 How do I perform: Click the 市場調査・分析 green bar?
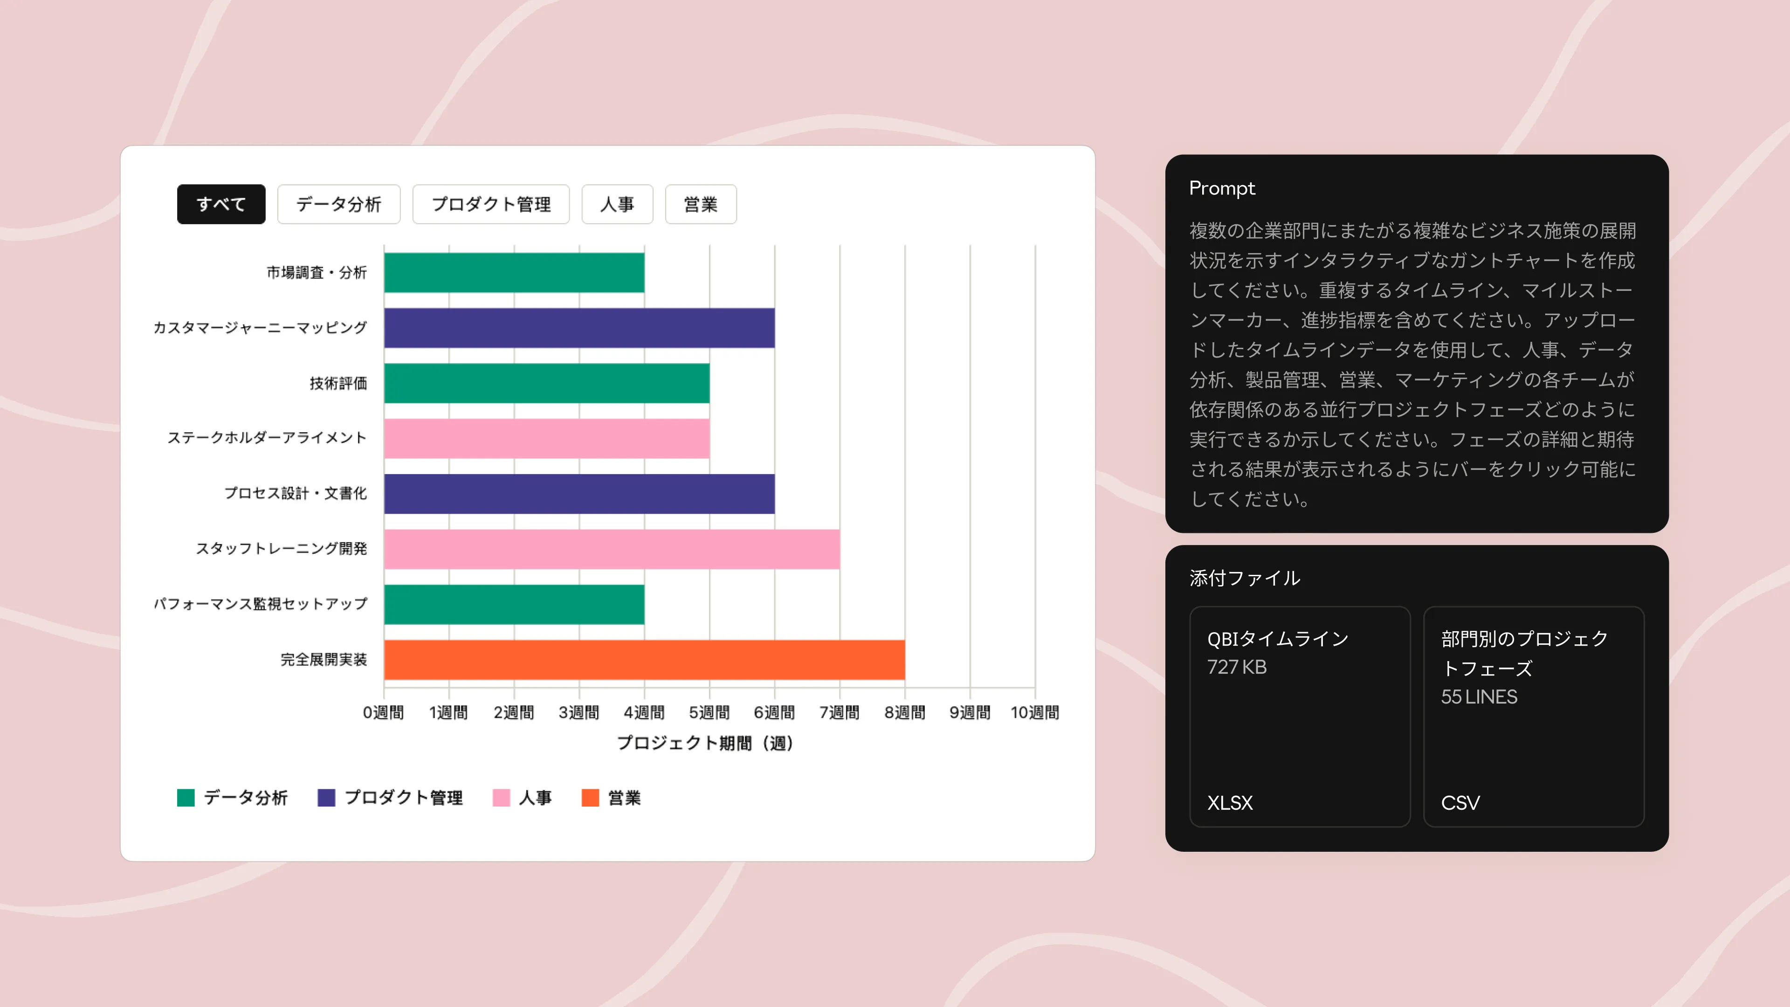514,272
